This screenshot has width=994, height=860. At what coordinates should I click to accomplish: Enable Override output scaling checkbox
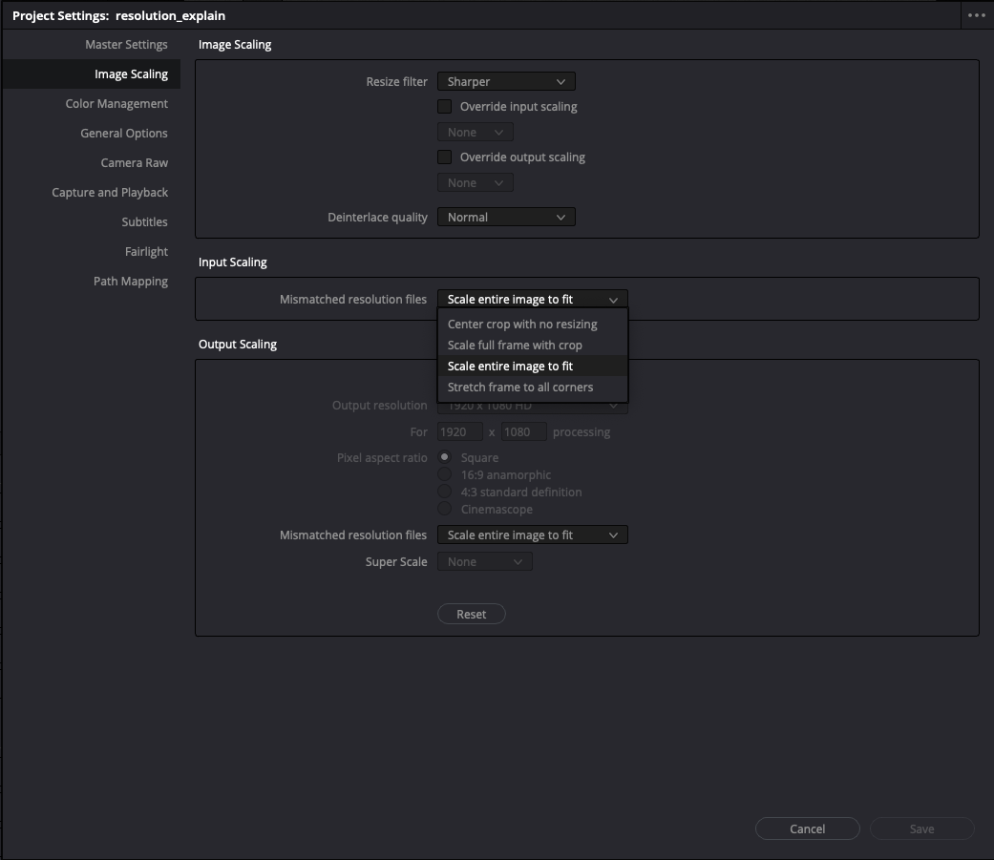pyautogui.click(x=445, y=157)
